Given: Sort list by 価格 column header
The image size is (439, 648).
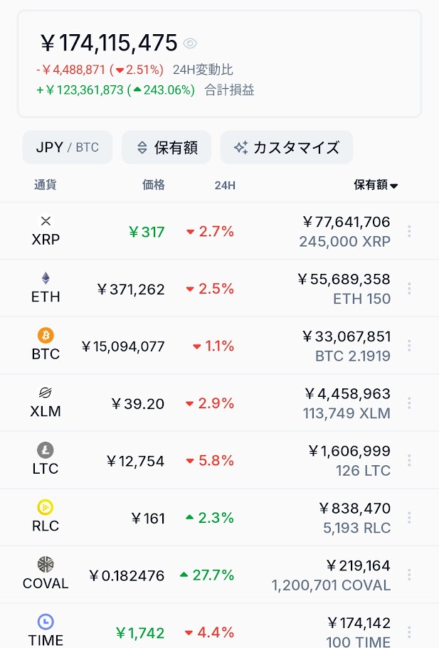Looking at the screenshot, I should click(154, 185).
